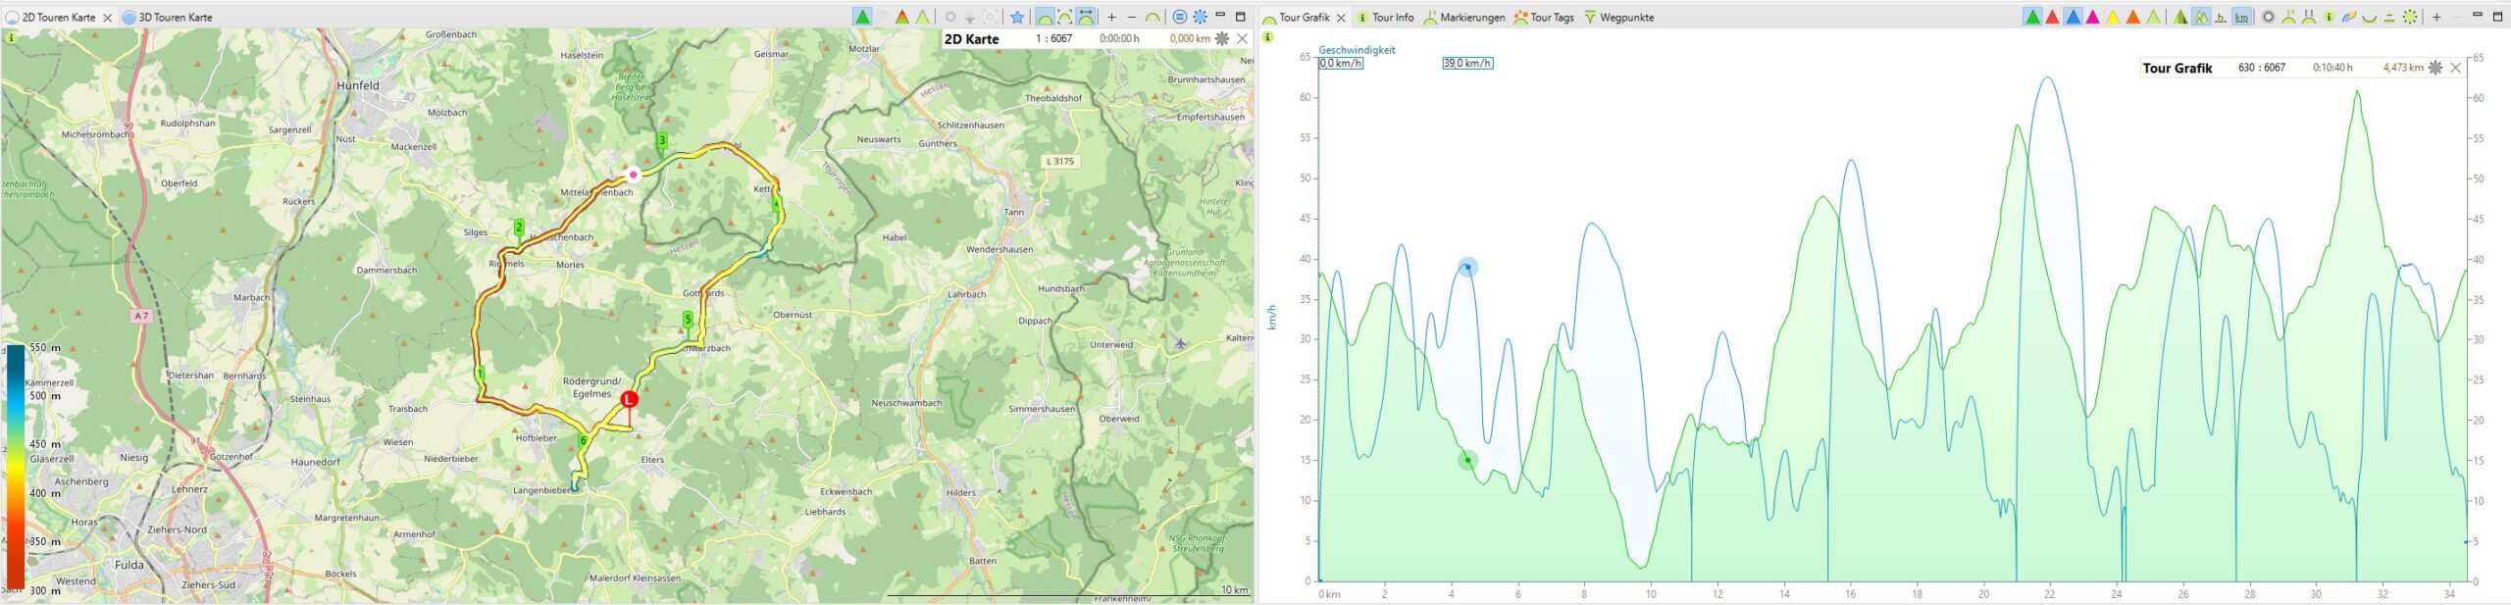Toggle the blue triangle speed graph
The width and height of the screenshot is (2511, 605).
click(x=2073, y=17)
